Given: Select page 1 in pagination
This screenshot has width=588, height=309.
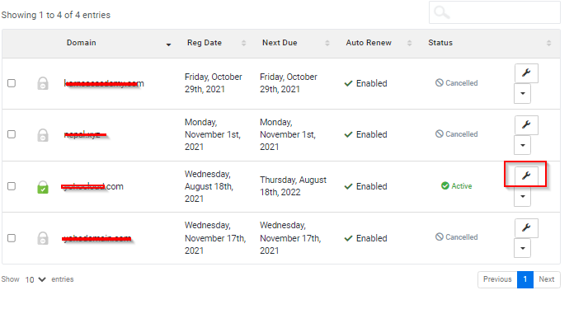Looking at the screenshot, I should 525,279.
